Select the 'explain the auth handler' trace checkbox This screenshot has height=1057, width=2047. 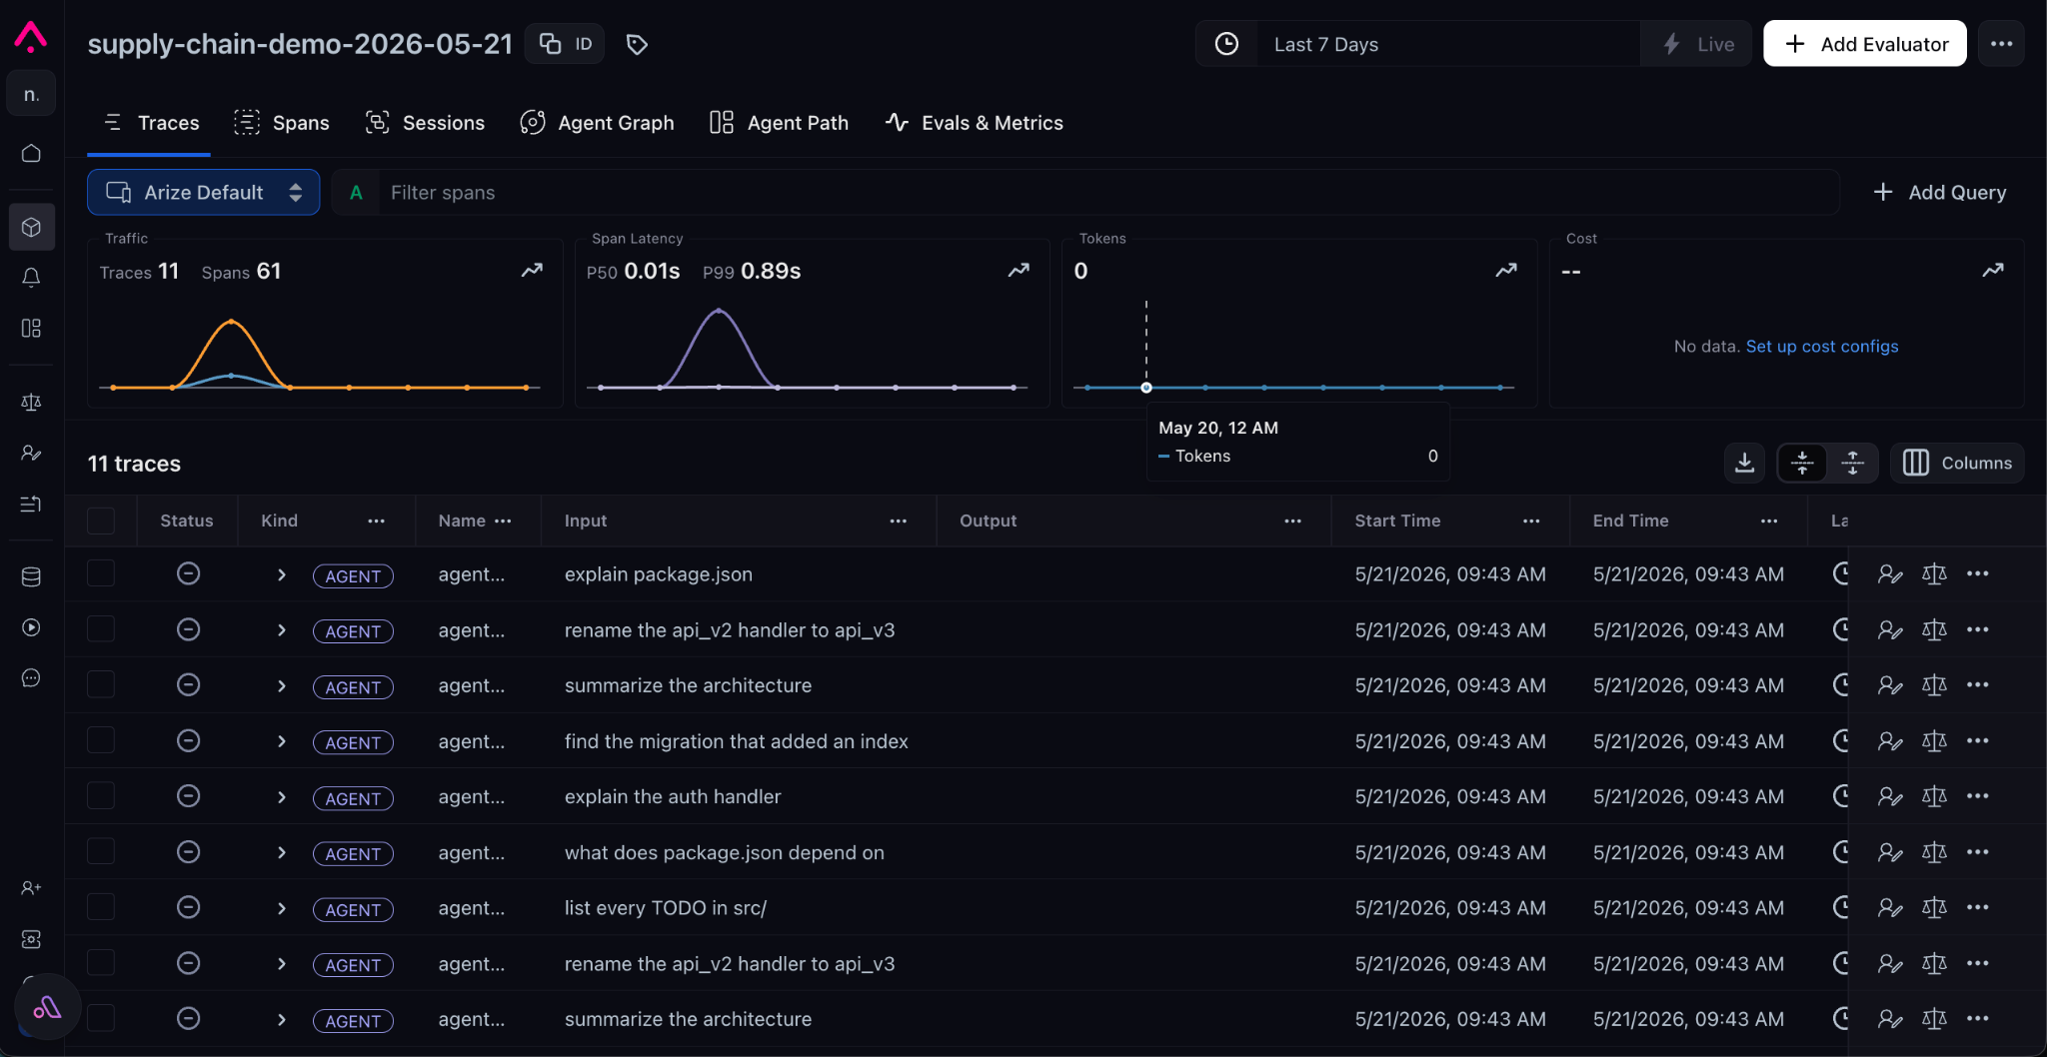101,796
